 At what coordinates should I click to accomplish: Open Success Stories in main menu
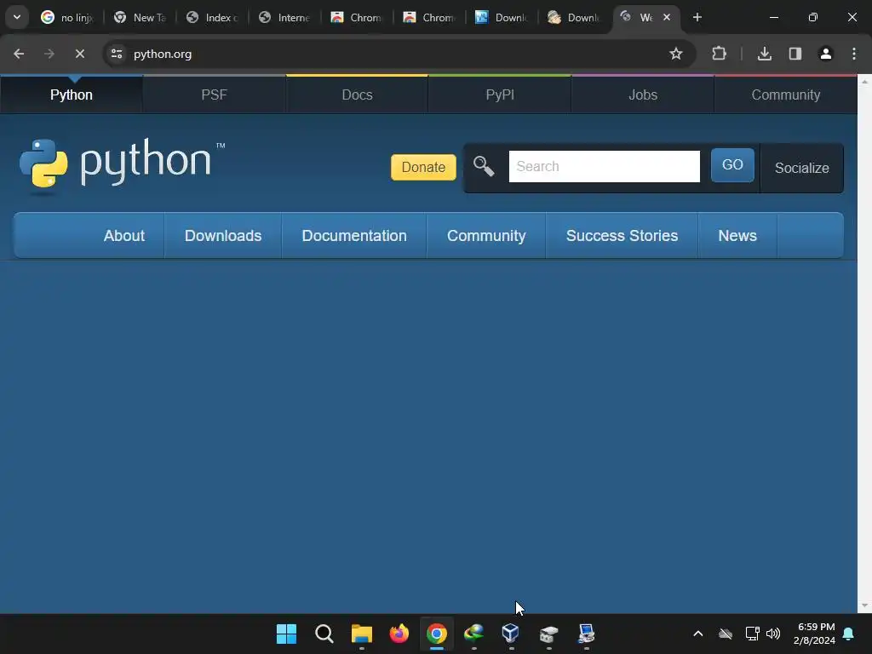tap(622, 236)
